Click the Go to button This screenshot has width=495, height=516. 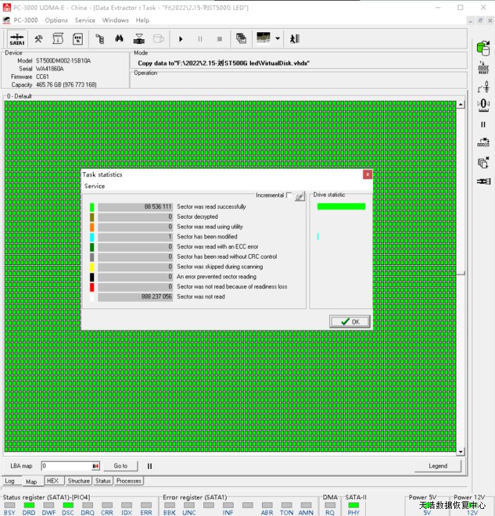tap(121, 466)
